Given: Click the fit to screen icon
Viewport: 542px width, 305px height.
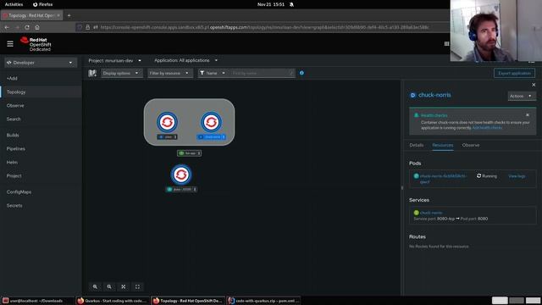Looking at the screenshot, I should (x=124, y=286).
